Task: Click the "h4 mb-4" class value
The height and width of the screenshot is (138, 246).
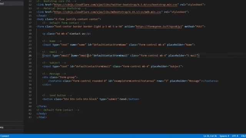Action: pos(62,34)
